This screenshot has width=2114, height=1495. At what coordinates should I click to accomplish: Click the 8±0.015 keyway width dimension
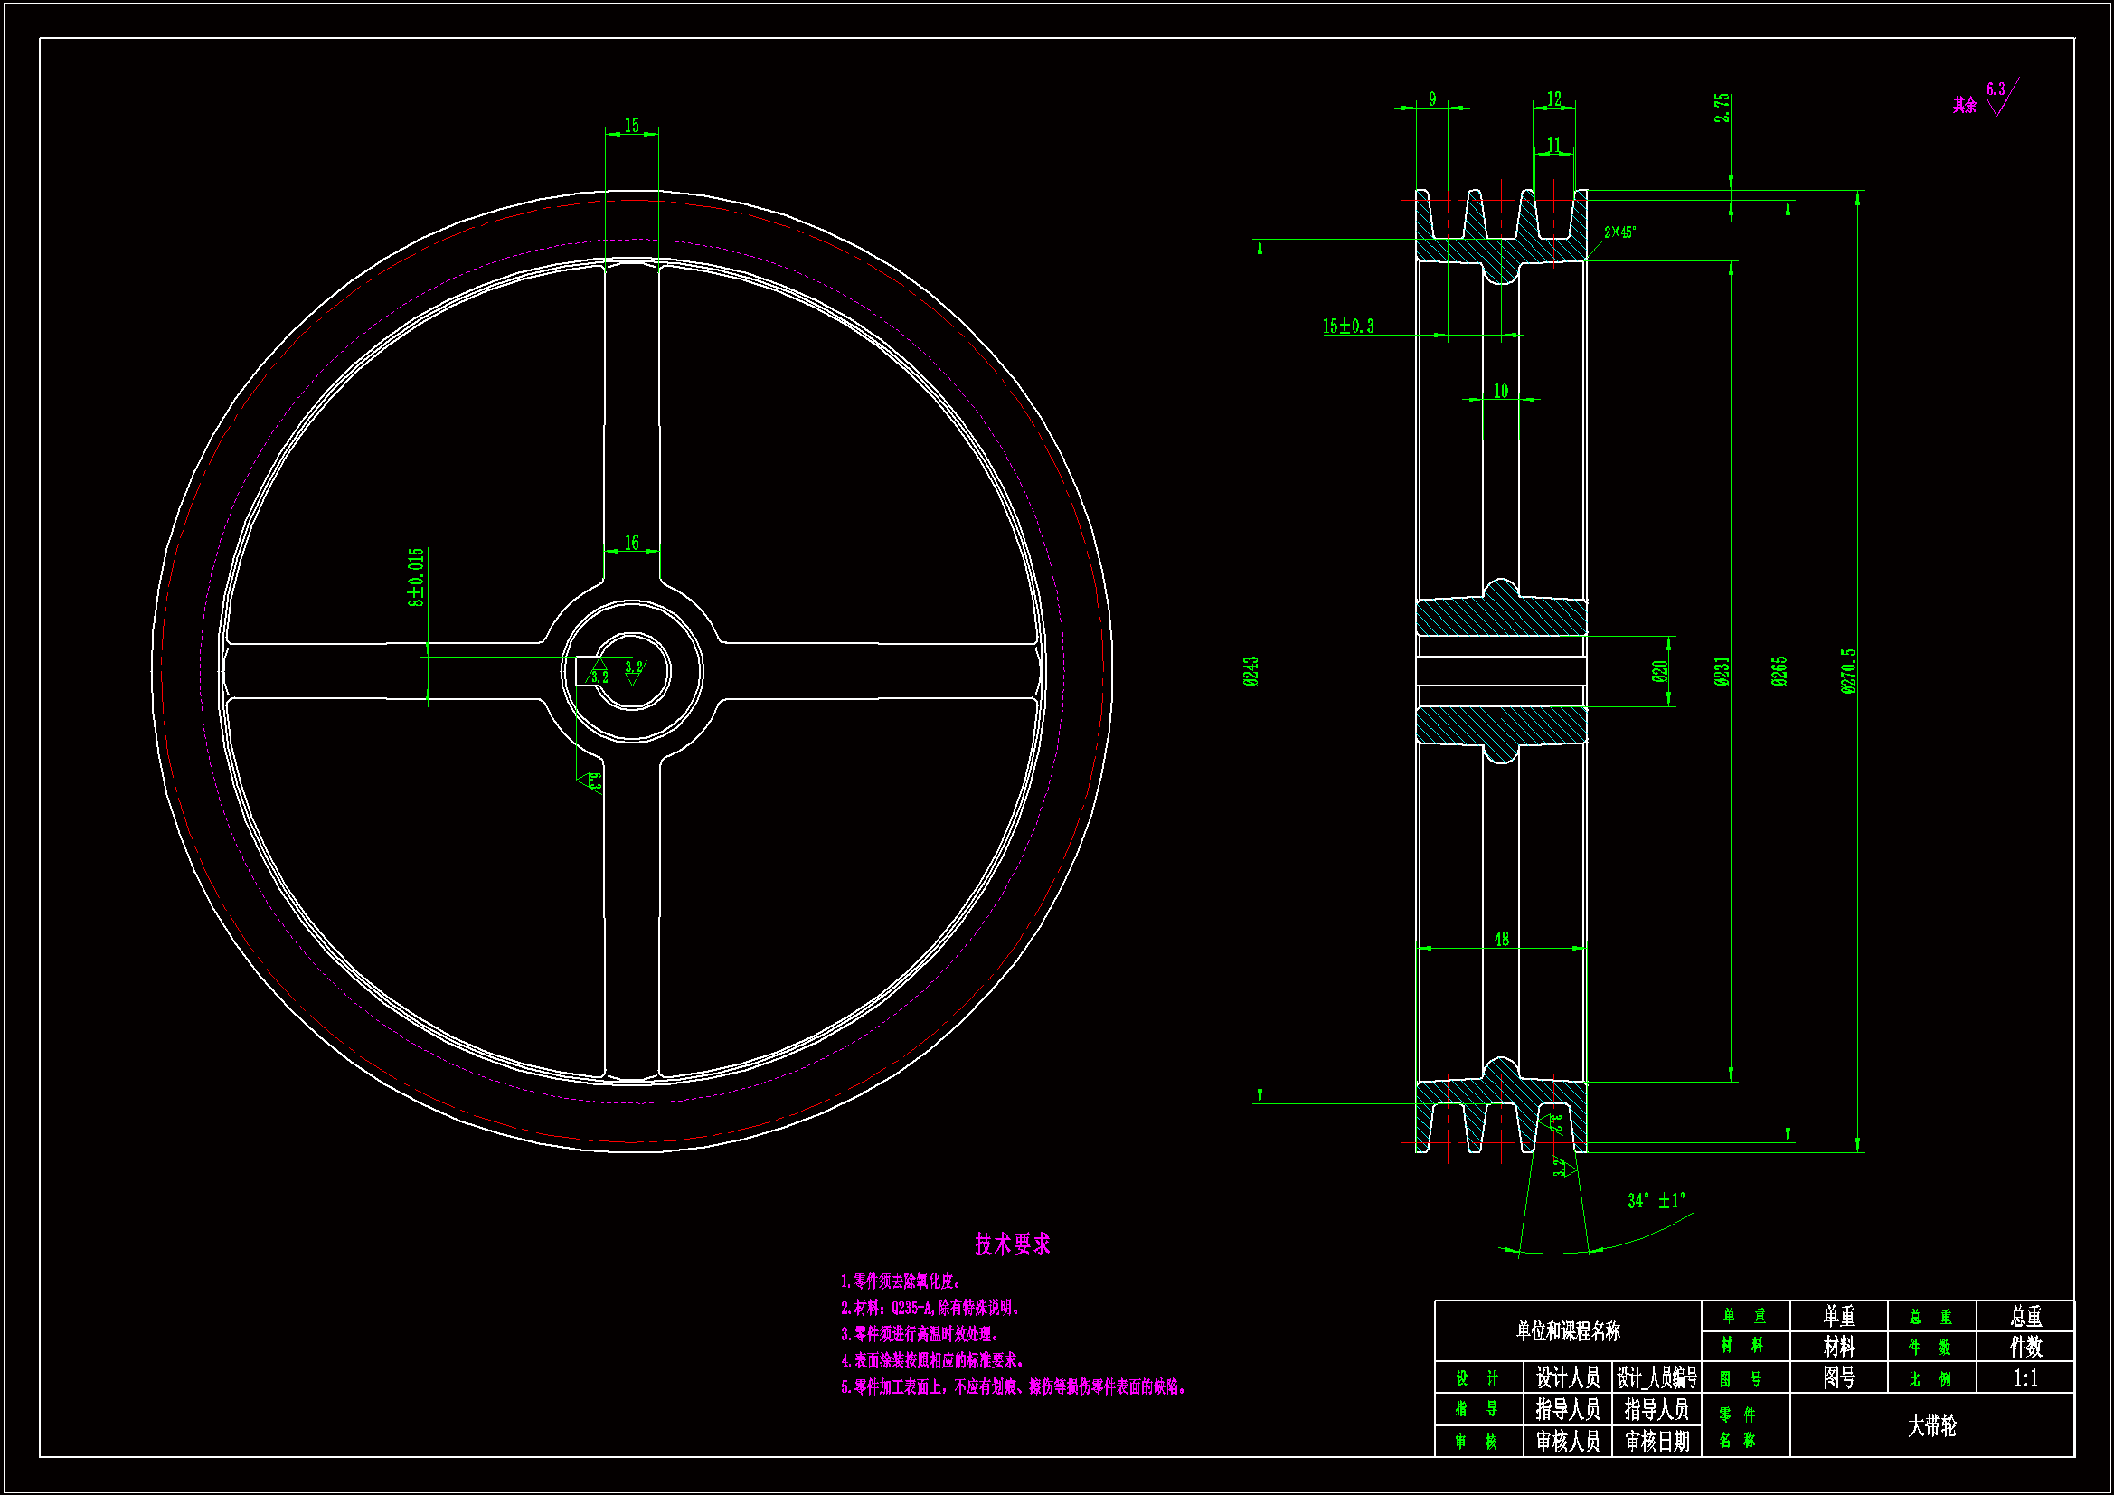(x=416, y=577)
